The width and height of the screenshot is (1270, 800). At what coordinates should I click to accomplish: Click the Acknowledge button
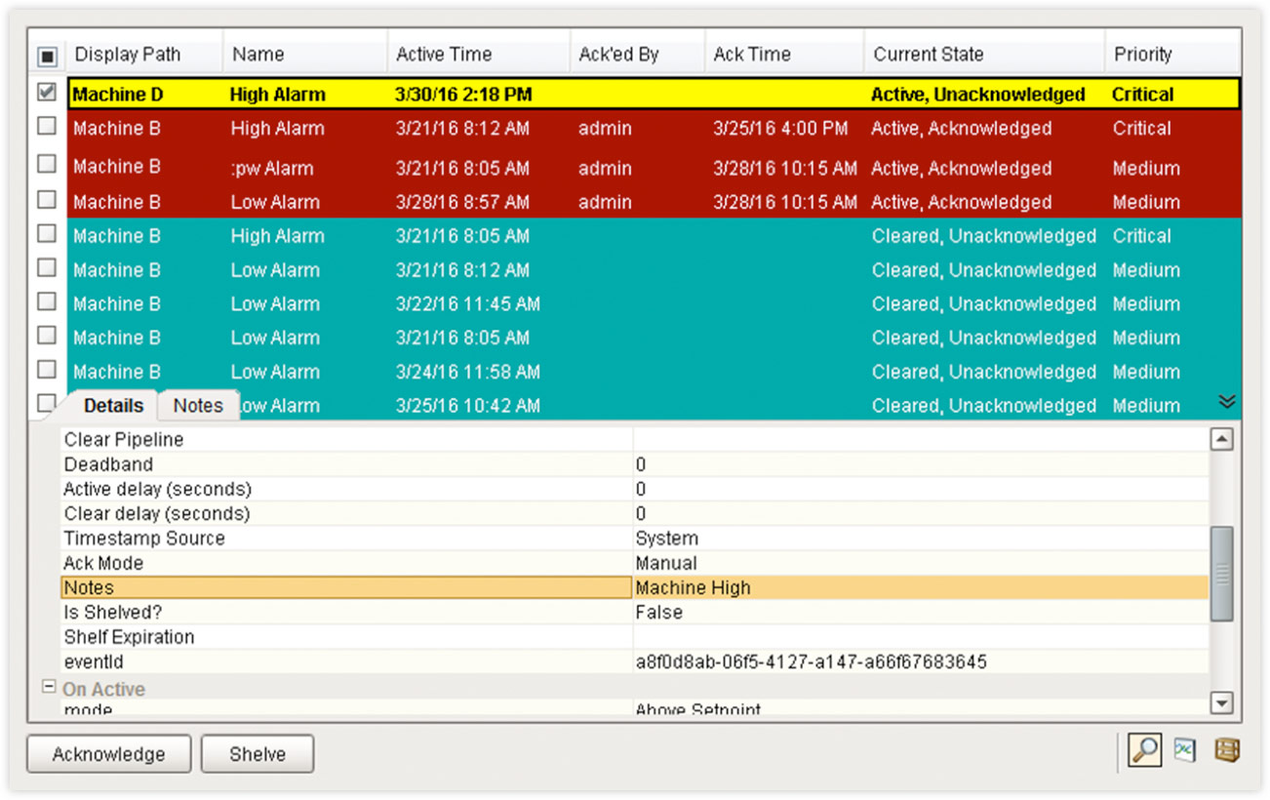[x=108, y=752]
